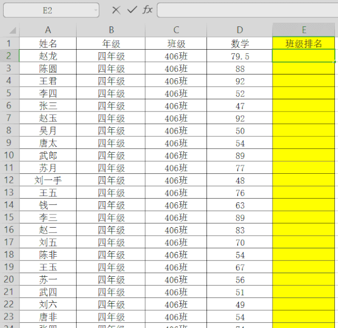Image resolution: width=338 pixels, height=328 pixels.
Task: Select column D header
Action: [x=240, y=30]
